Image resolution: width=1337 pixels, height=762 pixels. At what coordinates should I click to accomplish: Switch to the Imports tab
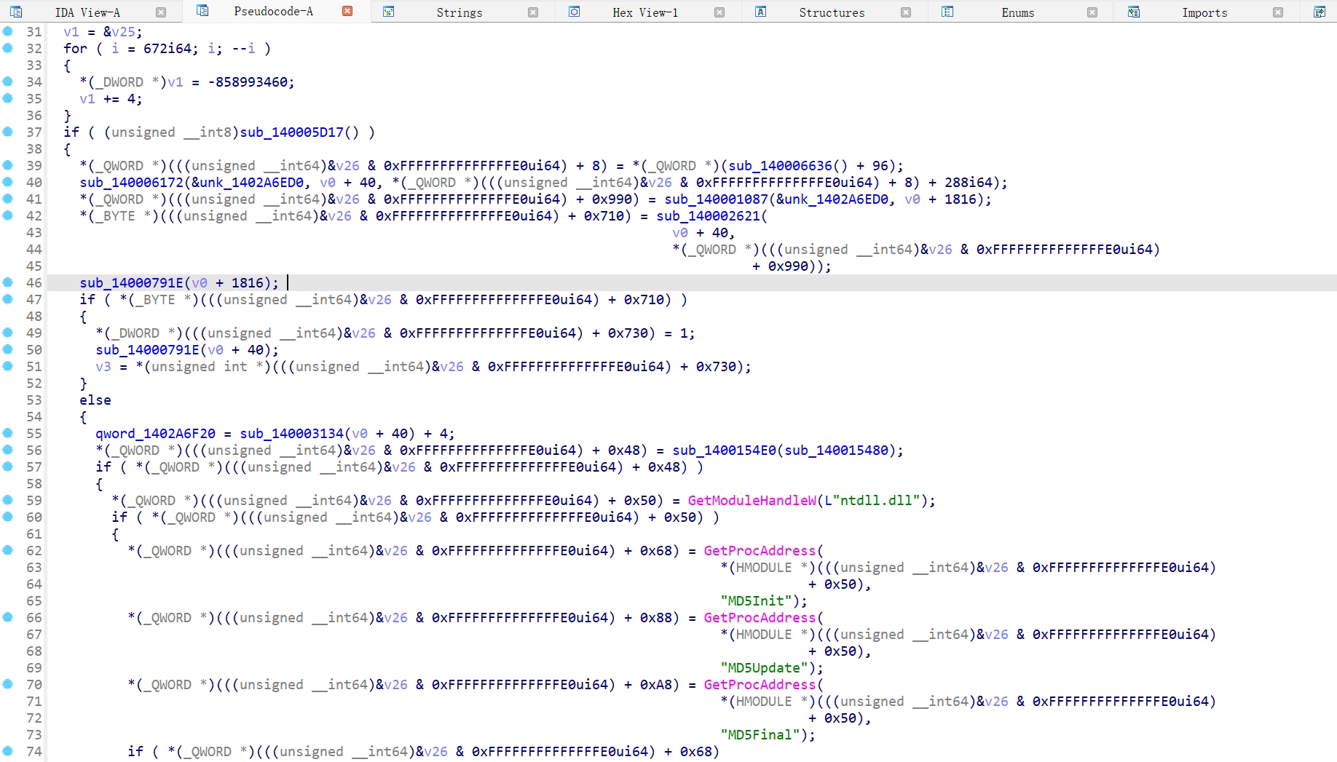pos(1204,12)
